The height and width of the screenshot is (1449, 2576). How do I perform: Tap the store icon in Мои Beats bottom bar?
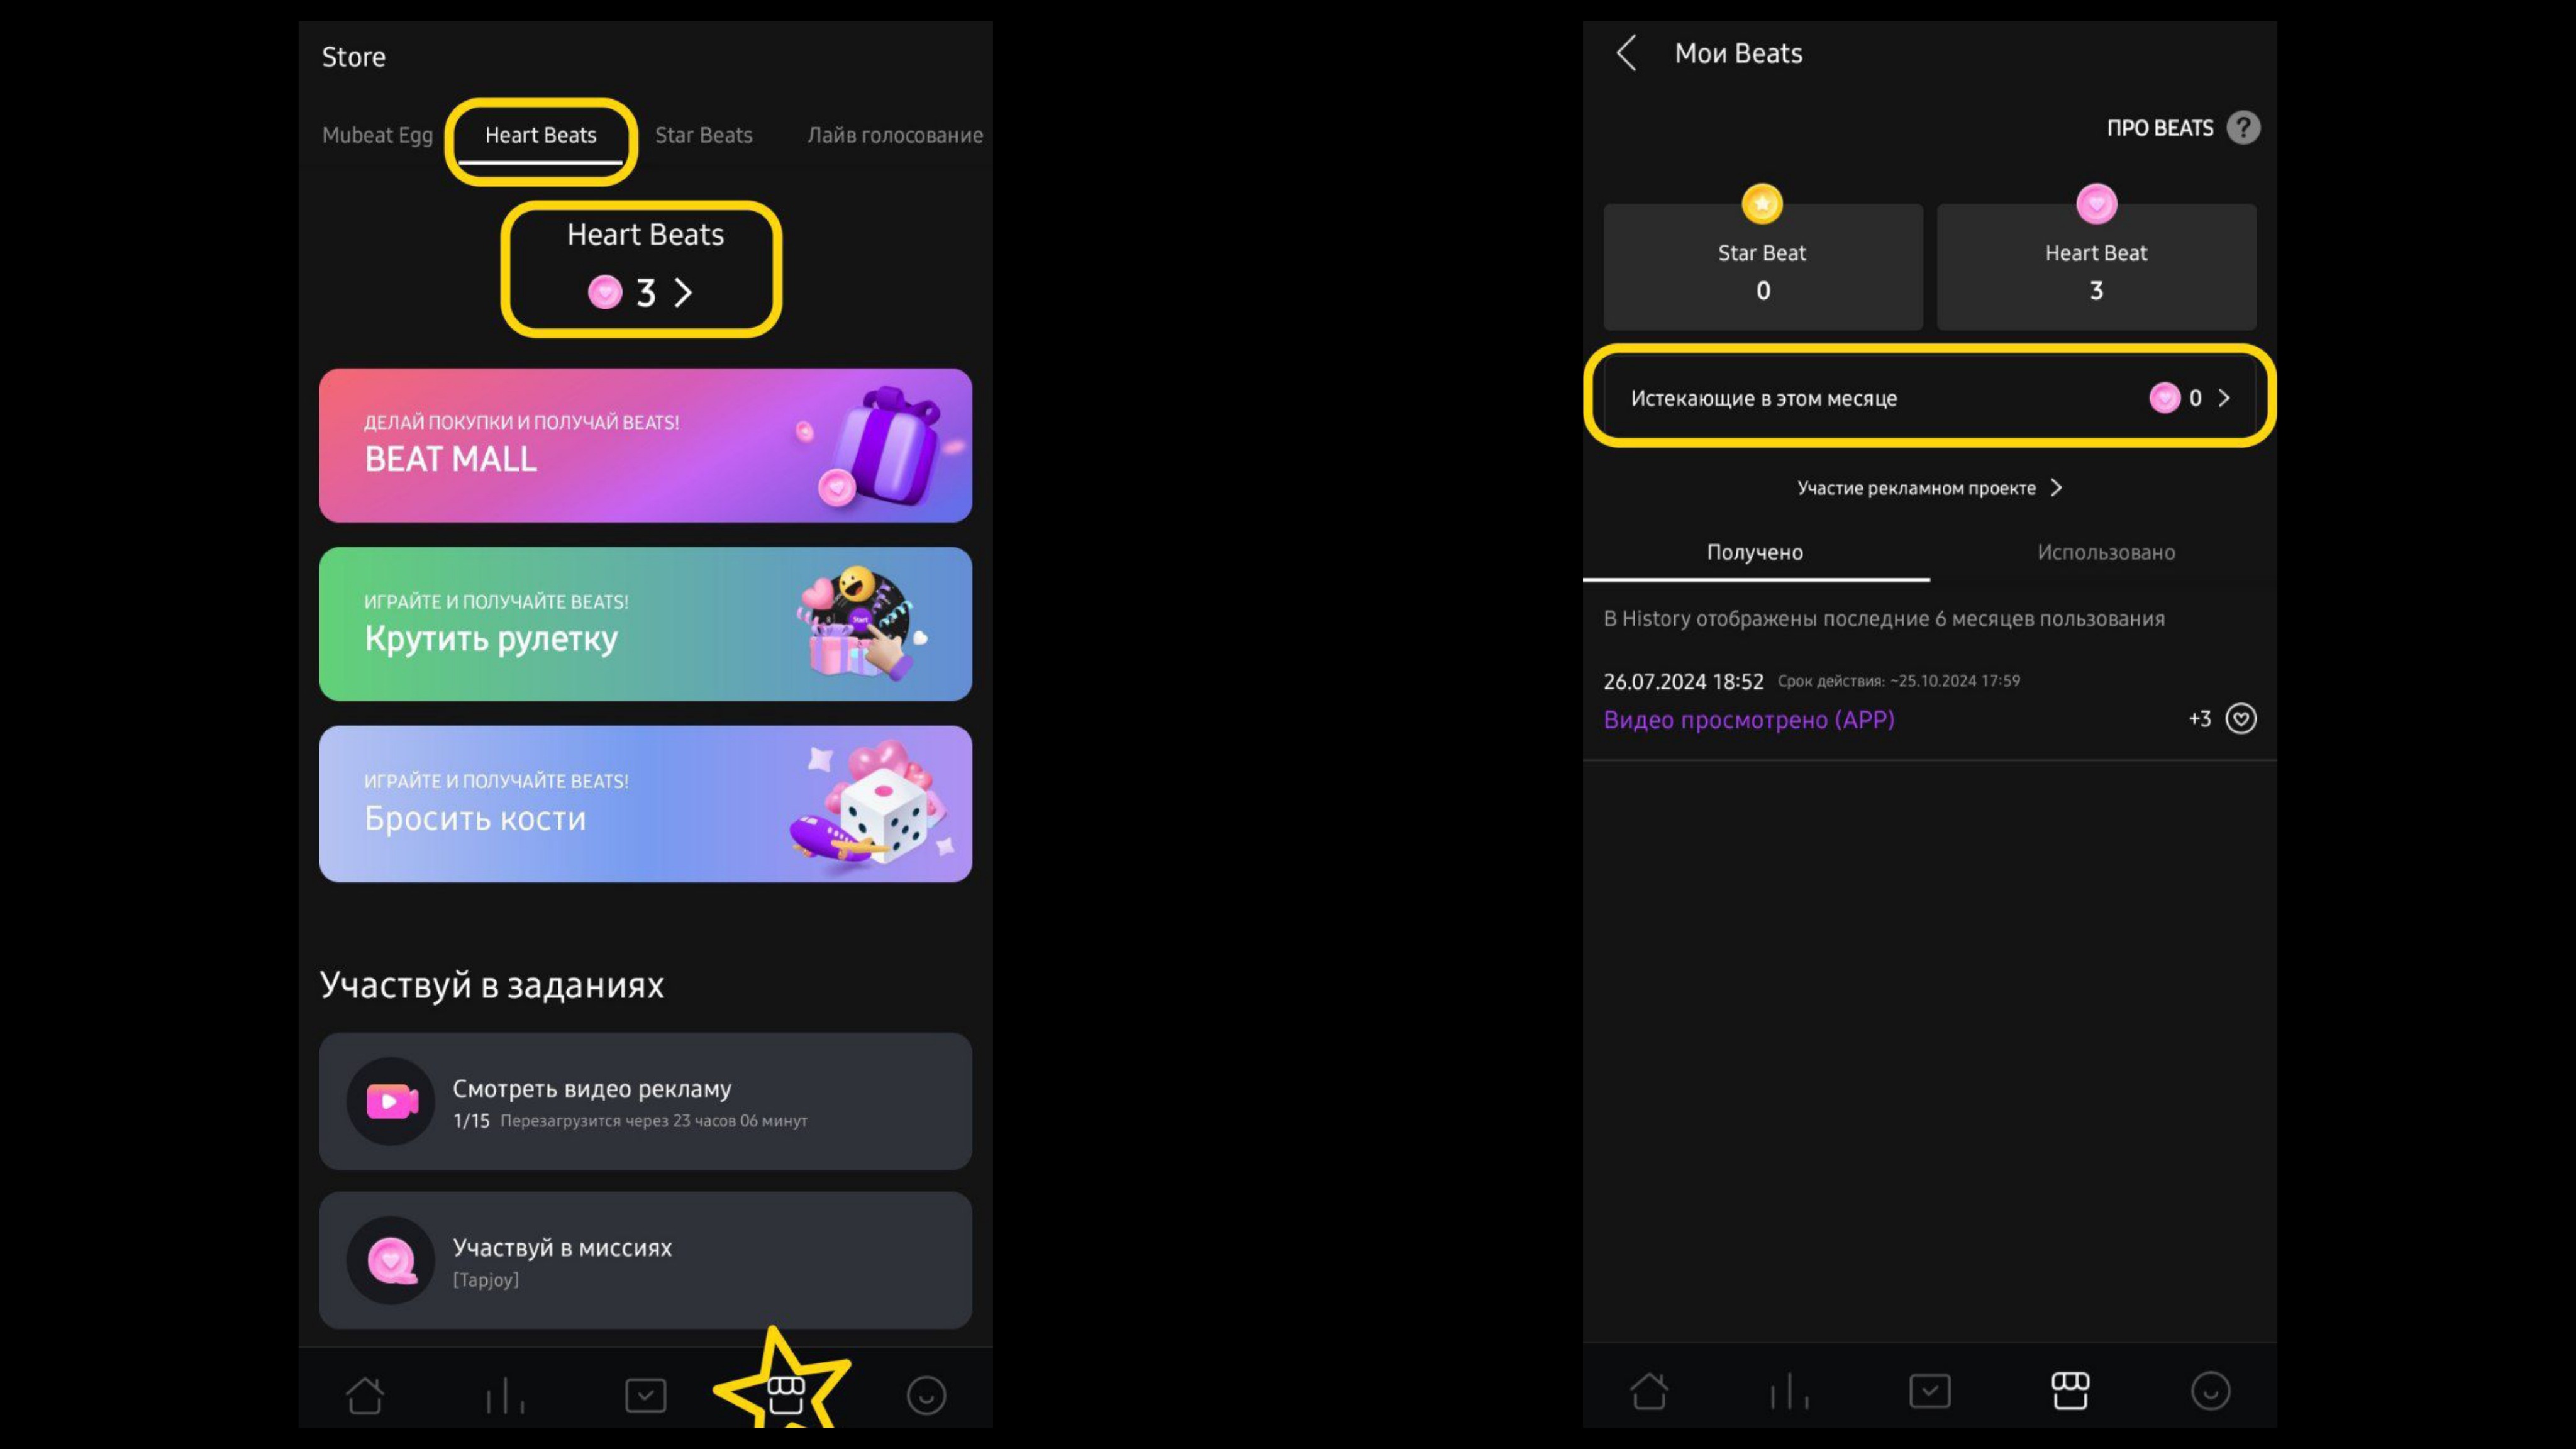click(2070, 1391)
